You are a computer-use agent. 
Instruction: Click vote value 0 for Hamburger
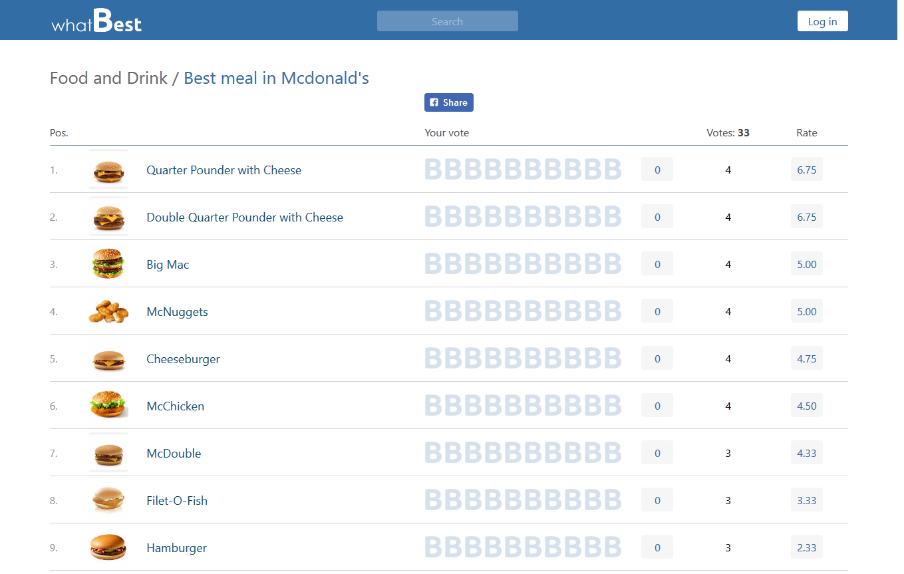pos(657,547)
